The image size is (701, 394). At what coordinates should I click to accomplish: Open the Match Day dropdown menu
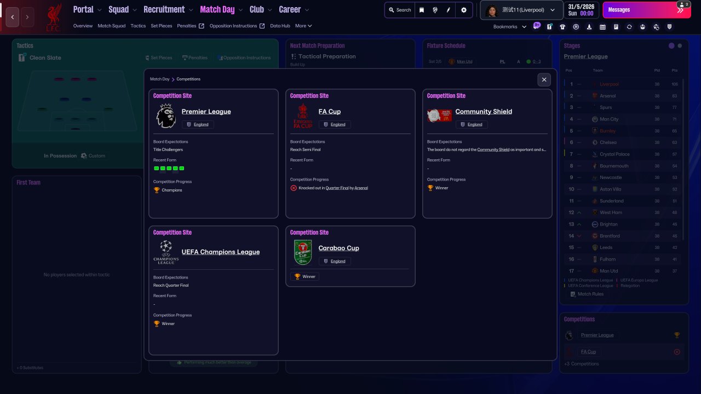point(222,9)
